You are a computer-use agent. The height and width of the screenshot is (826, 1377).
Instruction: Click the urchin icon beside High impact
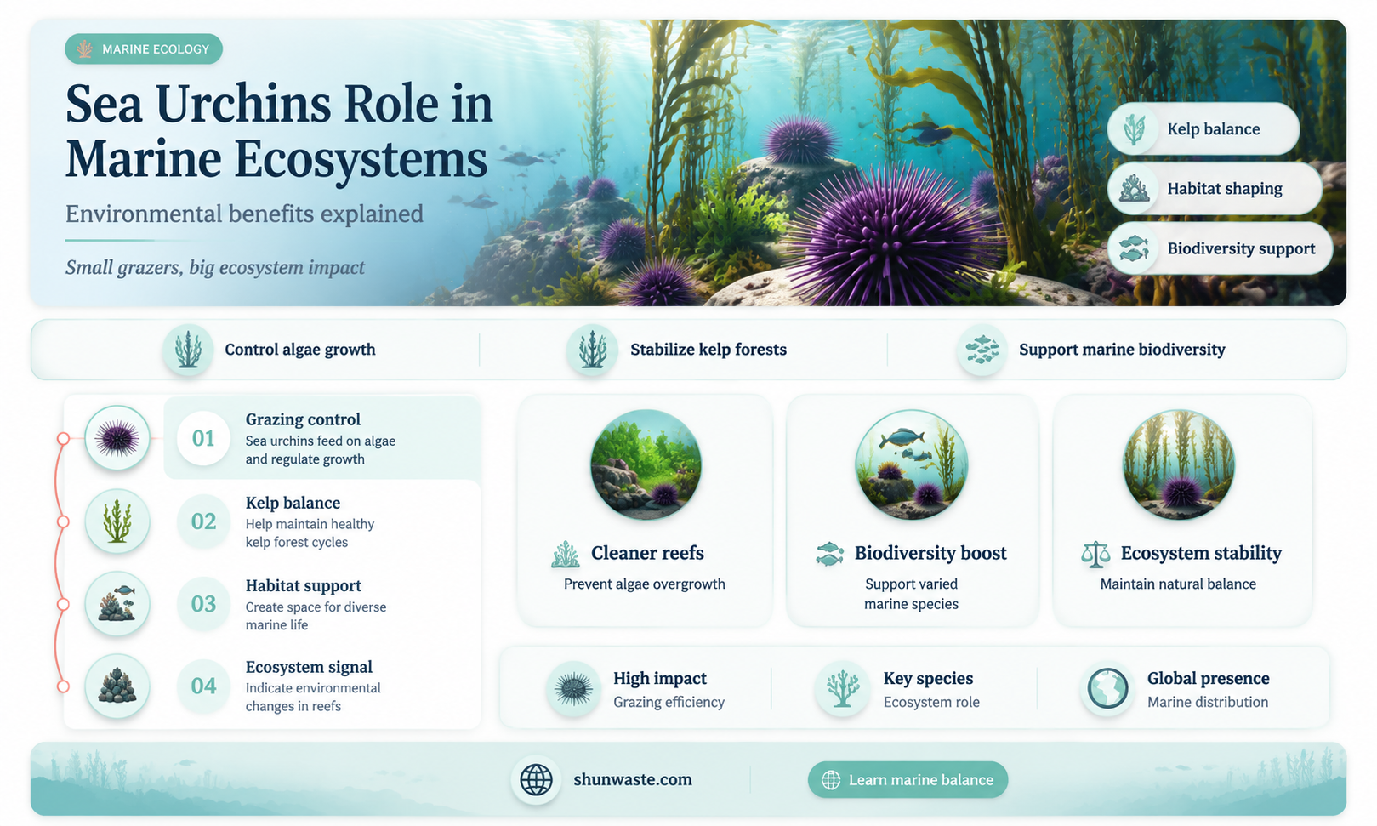click(x=573, y=688)
